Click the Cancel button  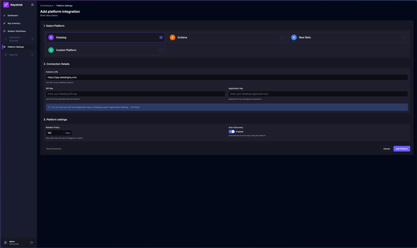pos(386,149)
